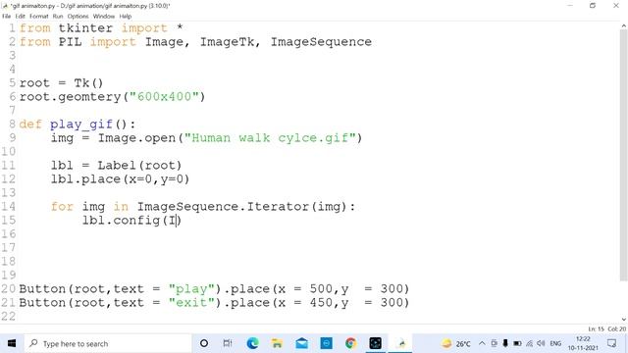Screen dimensions: 628x353
Task: Click the vertical scrollbar thumb
Action: coord(624,155)
